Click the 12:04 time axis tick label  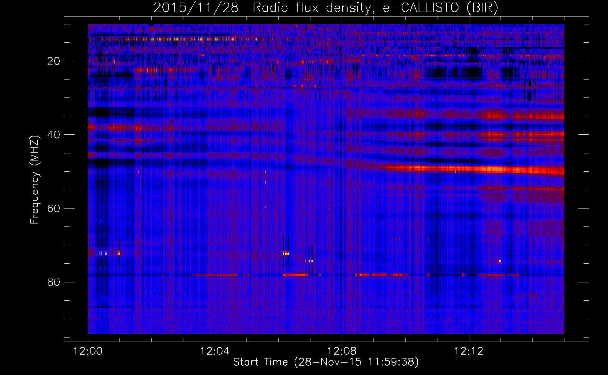click(x=215, y=351)
